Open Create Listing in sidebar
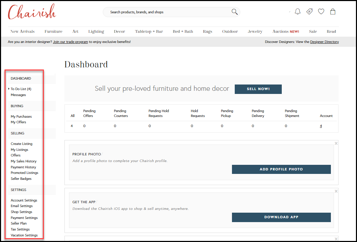The width and height of the screenshot is (357, 242). click(21, 144)
